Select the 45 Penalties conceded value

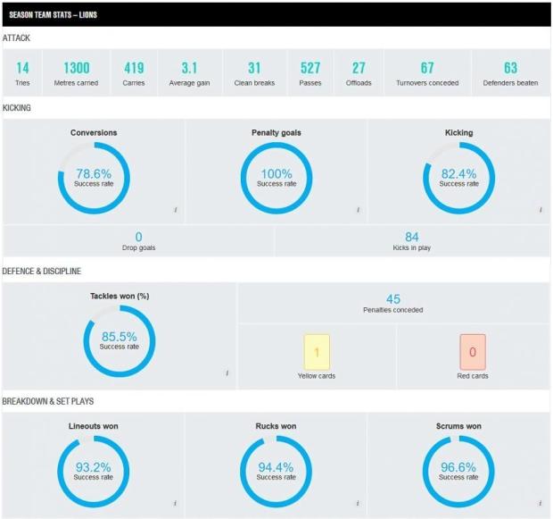(392, 299)
